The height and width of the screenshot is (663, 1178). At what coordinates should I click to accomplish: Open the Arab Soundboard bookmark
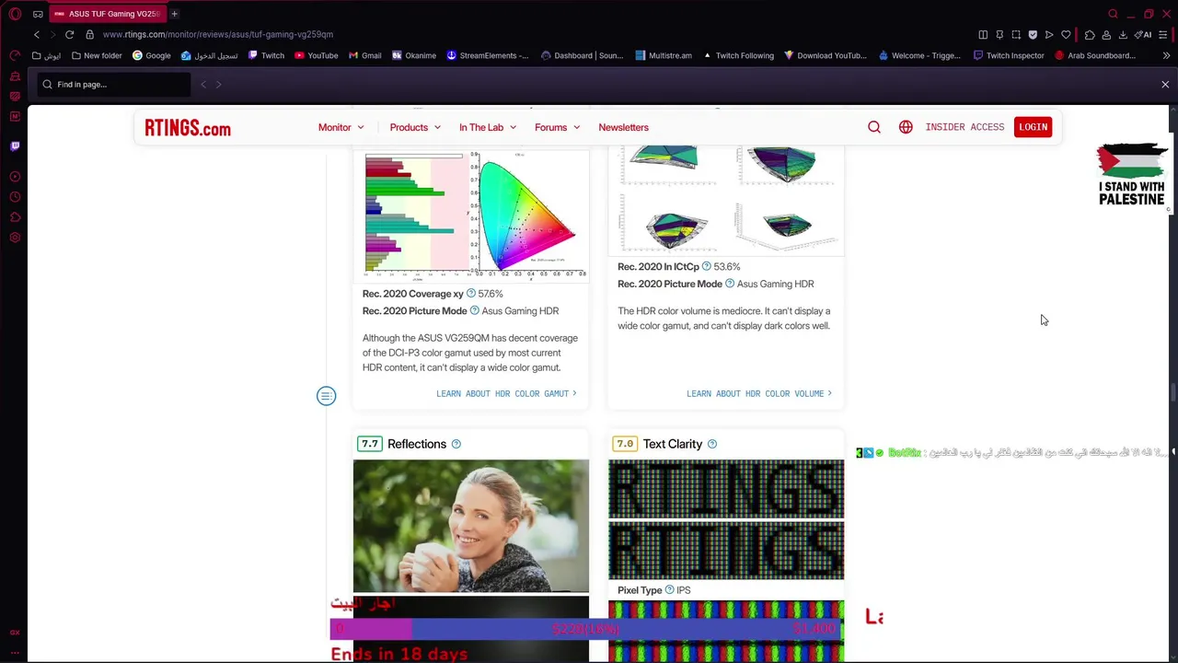[x=1095, y=55]
